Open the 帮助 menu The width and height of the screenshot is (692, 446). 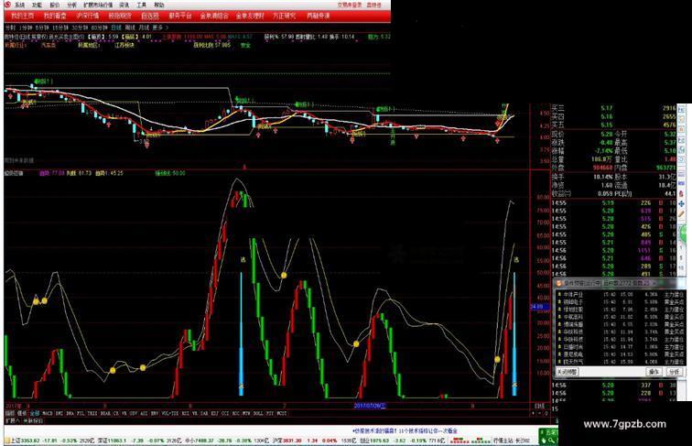[159, 5]
